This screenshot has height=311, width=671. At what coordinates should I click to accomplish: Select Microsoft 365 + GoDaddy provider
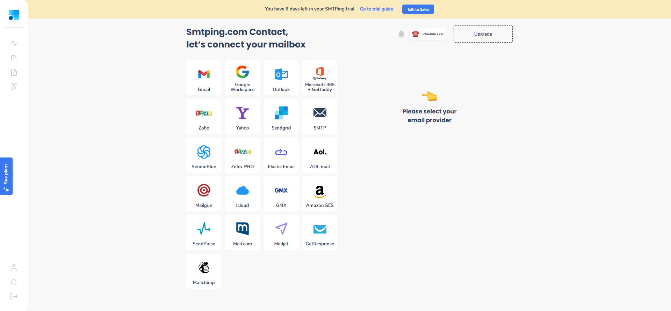point(320,78)
